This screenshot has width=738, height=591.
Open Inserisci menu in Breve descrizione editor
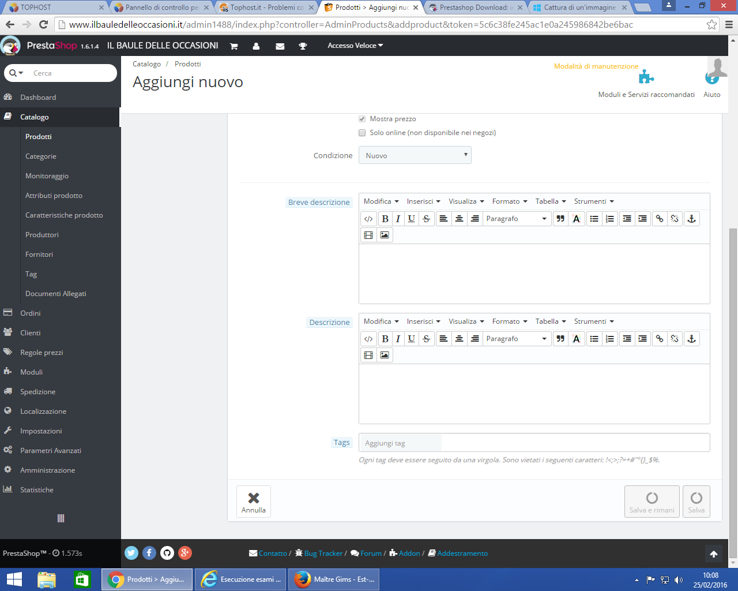[424, 201]
